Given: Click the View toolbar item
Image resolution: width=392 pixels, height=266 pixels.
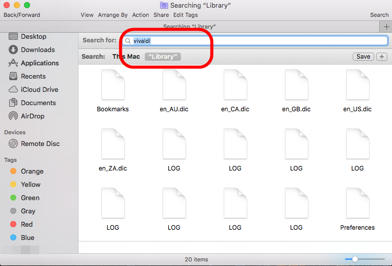Looking at the screenshot, I should click(87, 15).
